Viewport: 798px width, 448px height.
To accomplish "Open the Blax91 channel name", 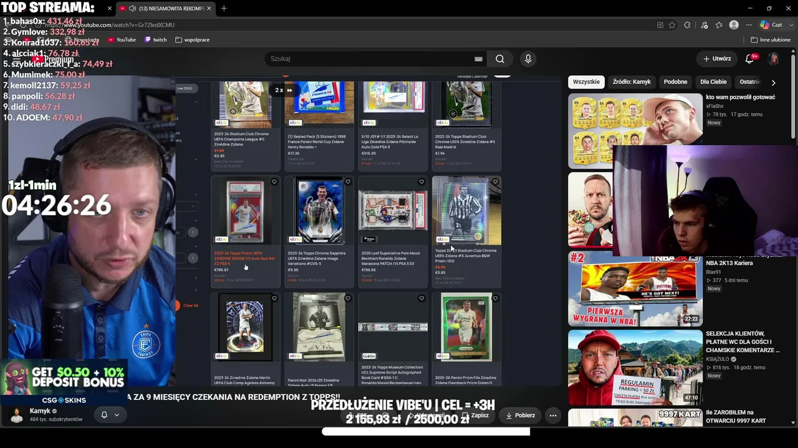I will tap(713, 272).
